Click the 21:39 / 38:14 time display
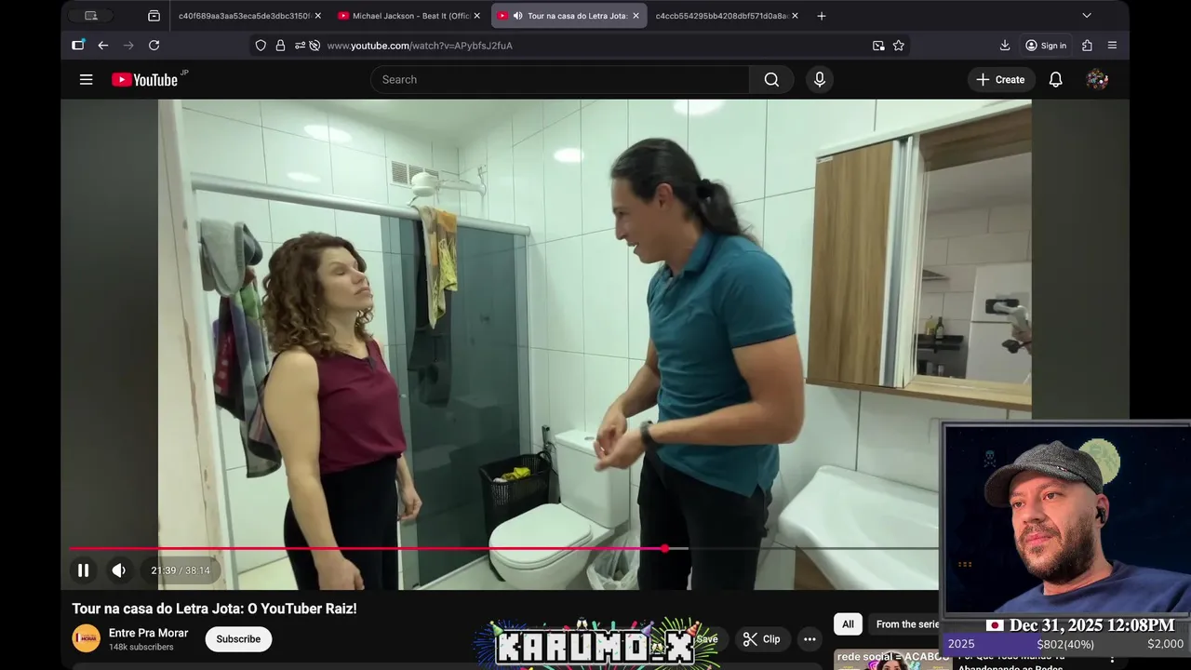Image resolution: width=1191 pixels, height=670 pixels. [181, 570]
